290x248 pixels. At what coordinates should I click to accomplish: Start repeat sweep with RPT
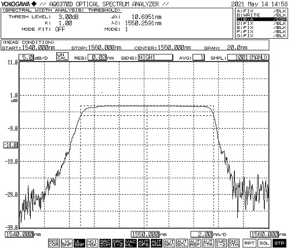click(249, 243)
